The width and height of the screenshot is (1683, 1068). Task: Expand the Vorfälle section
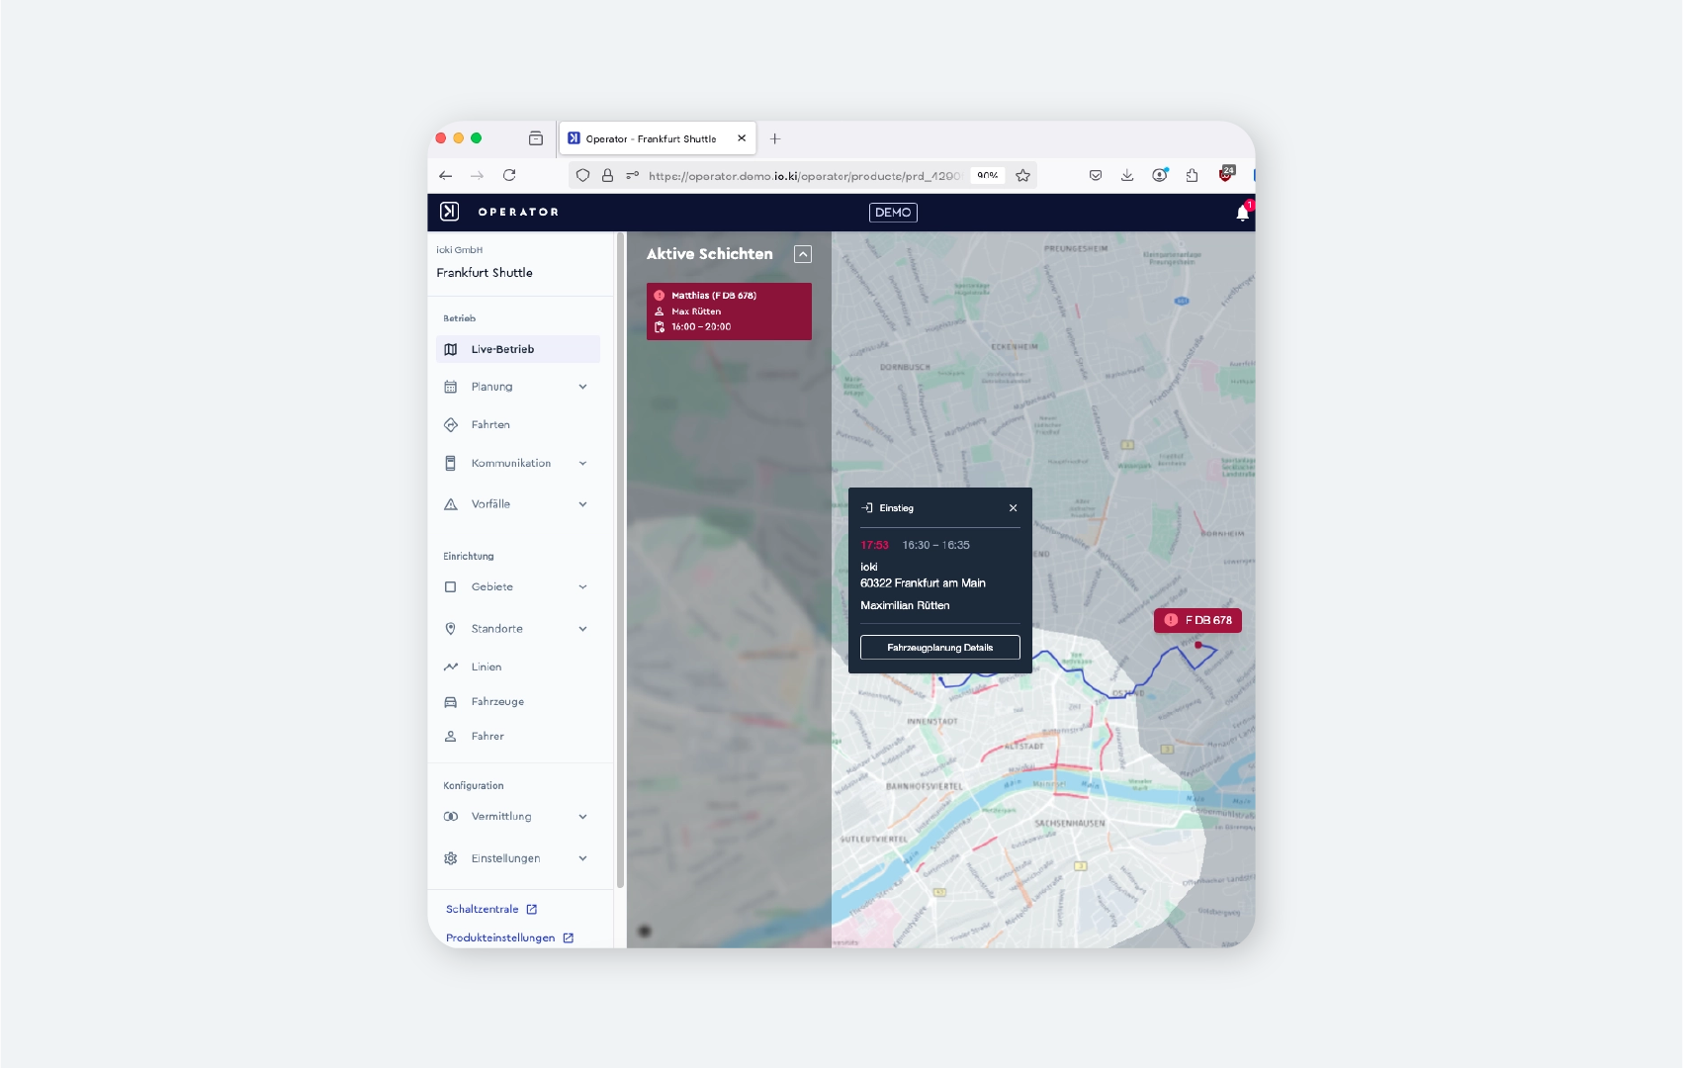[x=582, y=504]
